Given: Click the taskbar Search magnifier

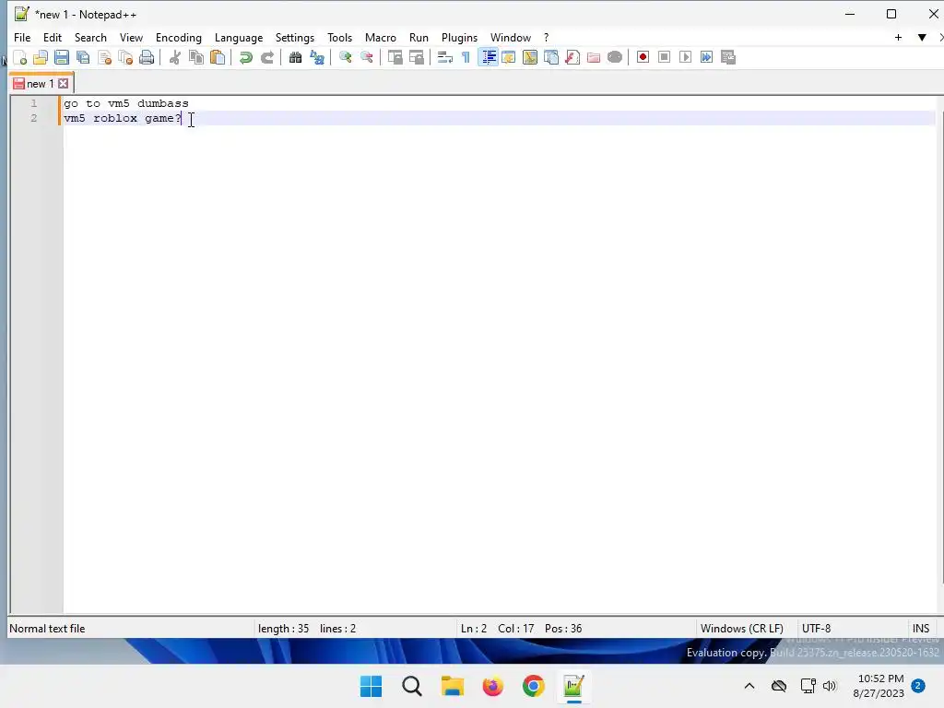Looking at the screenshot, I should [x=412, y=686].
